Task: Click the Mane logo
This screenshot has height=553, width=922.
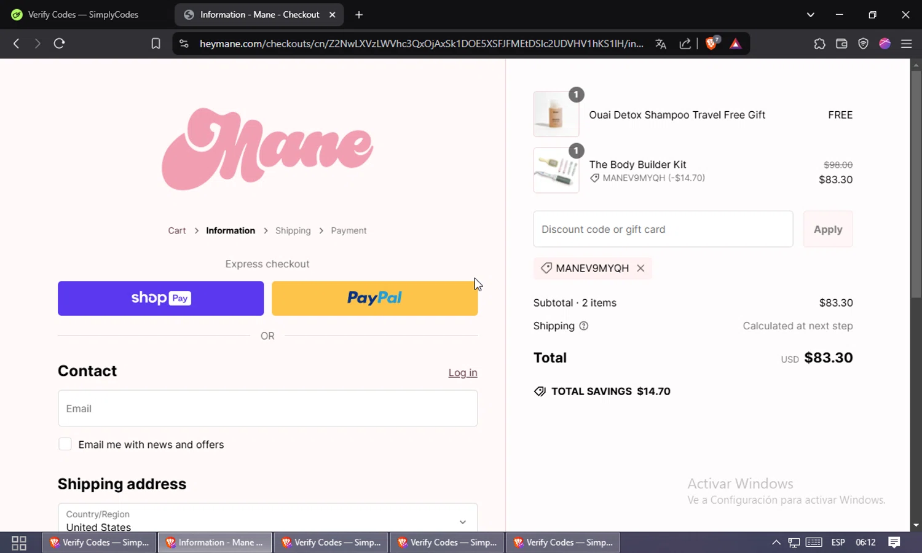Action: pos(267,149)
